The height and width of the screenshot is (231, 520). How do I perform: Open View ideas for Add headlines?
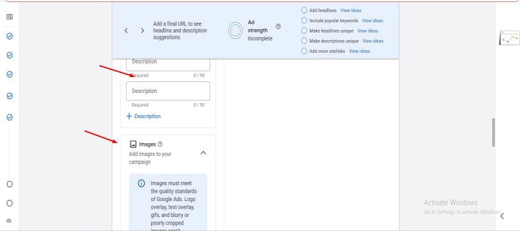coord(351,11)
